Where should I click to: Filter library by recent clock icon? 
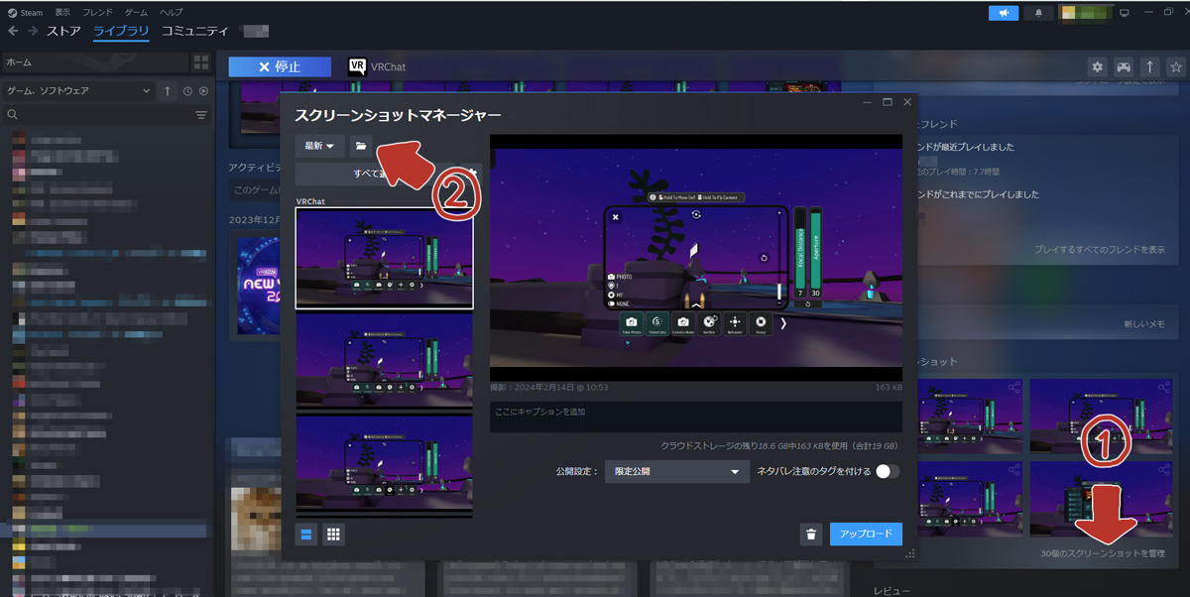click(187, 91)
